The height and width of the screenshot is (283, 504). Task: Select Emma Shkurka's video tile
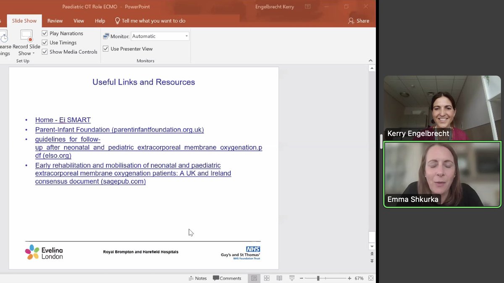(442, 174)
